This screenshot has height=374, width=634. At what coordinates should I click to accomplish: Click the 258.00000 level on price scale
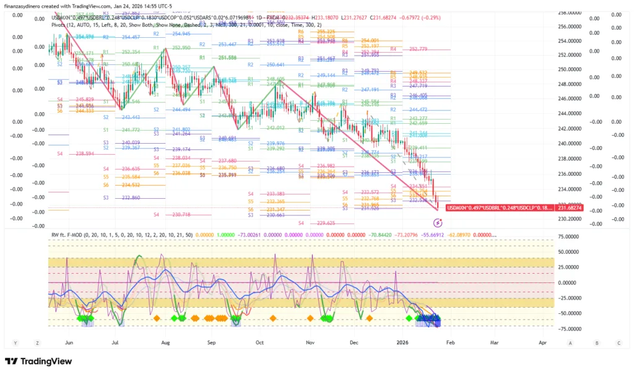pyautogui.click(x=571, y=12)
